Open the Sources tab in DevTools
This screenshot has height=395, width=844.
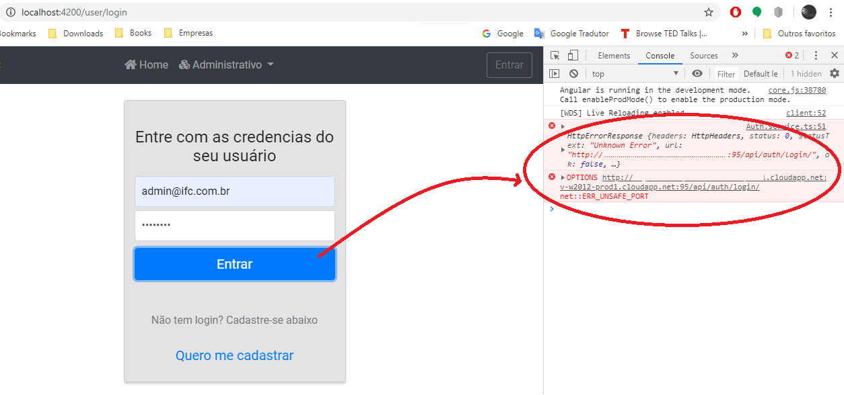[x=704, y=56]
